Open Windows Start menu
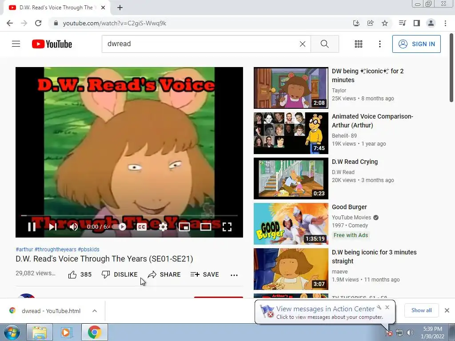 coord(12,332)
